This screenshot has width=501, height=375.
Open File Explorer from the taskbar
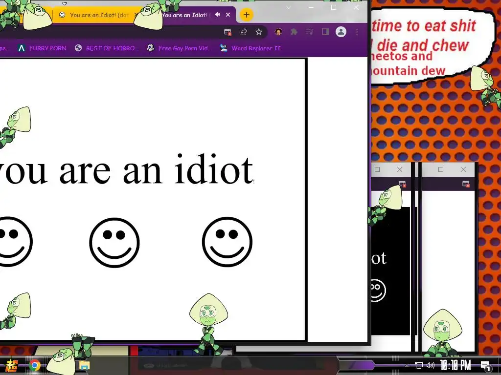pyautogui.click(x=84, y=365)
